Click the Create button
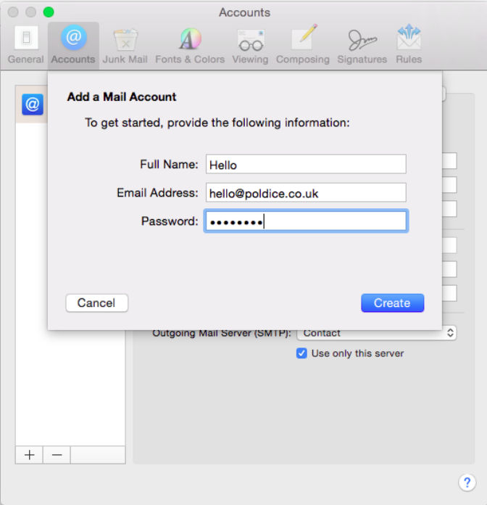 click(392, 303)
